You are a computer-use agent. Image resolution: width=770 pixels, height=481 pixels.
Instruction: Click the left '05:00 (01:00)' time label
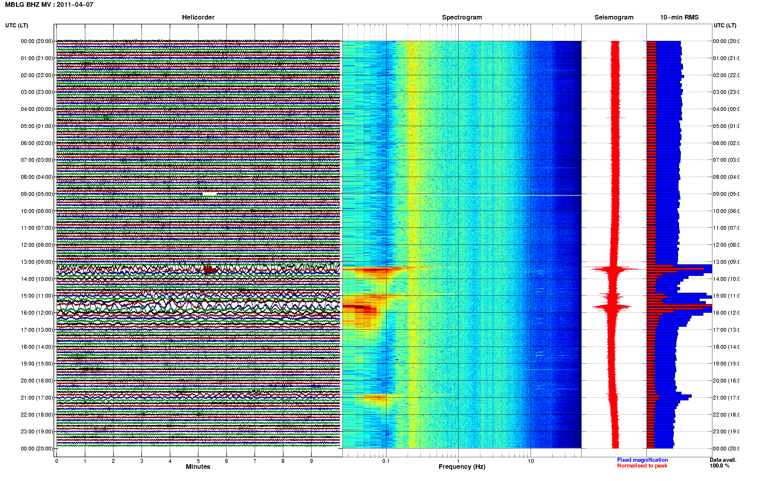(37, 126)
